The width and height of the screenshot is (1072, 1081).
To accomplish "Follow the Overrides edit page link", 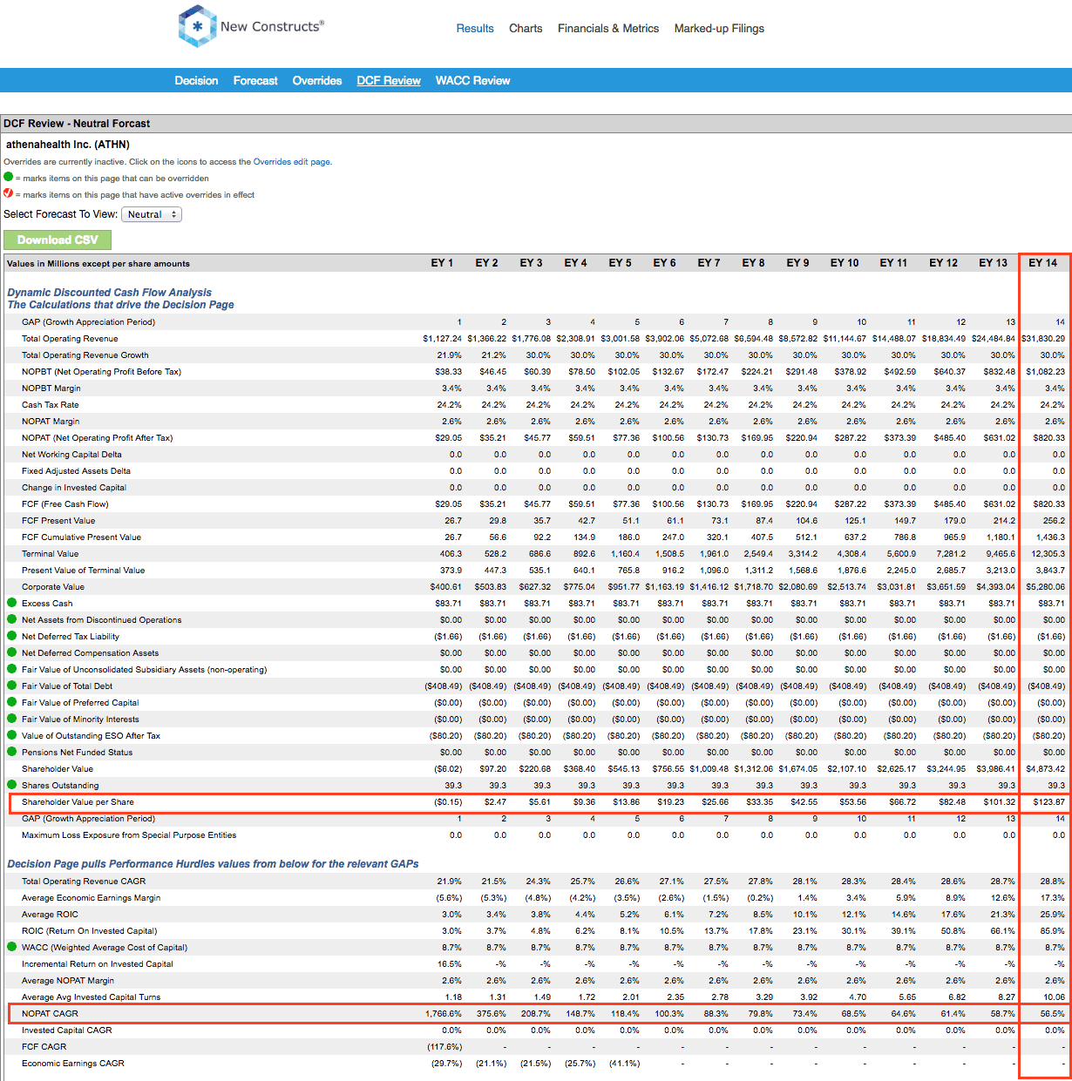I will tap(291, 162).
